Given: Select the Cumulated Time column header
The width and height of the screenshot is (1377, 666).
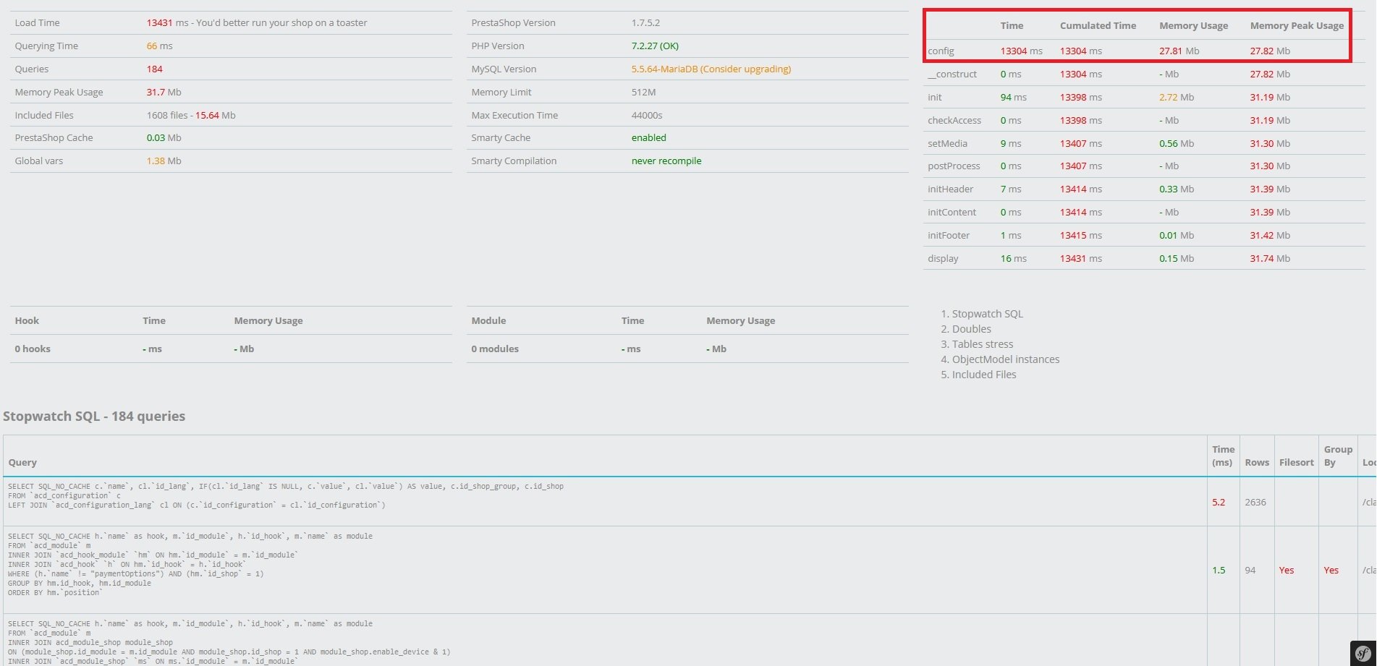Looking at the screenshot, I should tap(1098, 25).
